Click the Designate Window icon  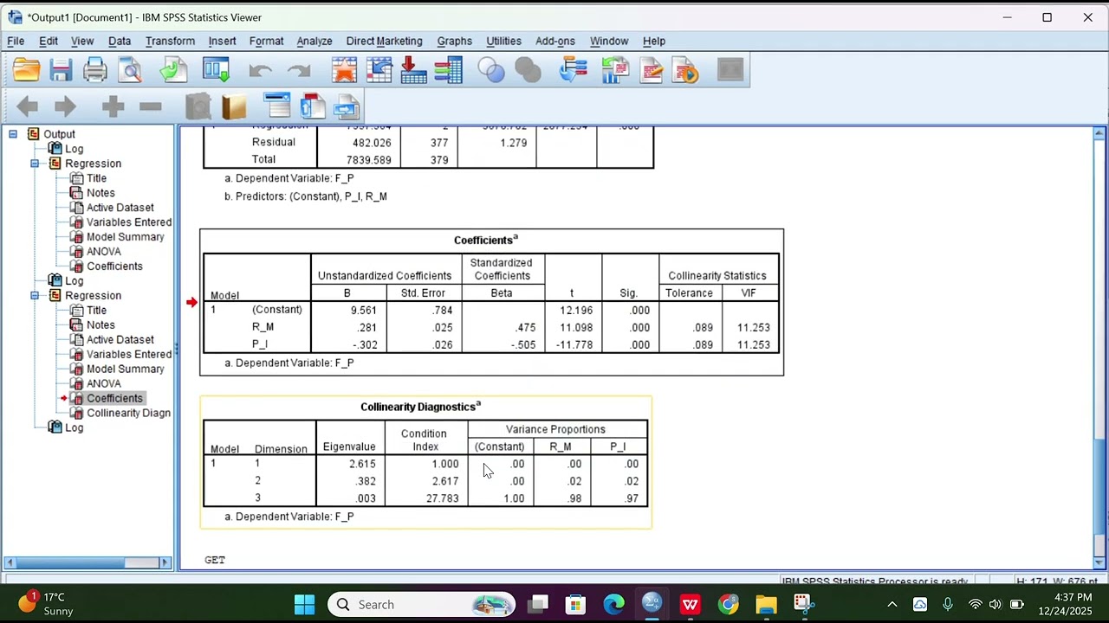[x=730, y=70]
